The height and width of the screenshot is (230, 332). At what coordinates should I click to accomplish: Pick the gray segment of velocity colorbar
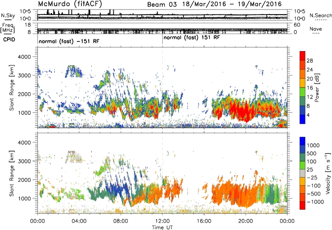(303, 173)
